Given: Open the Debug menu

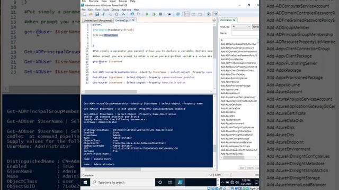Looking at the screenshot, I should [115, 9].
